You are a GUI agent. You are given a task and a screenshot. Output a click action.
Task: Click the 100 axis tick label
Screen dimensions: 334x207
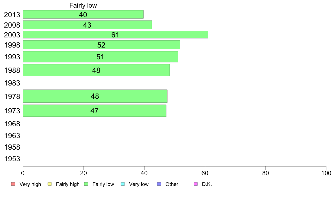pos(326,173)
